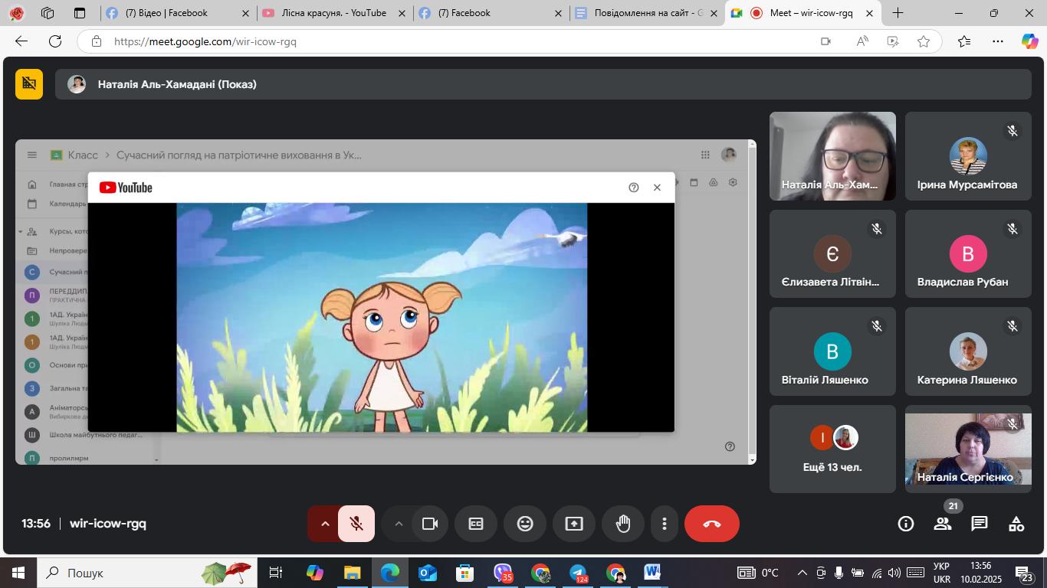1047x588 pixels.
Task: Open Google apps grid in shared Classroom
Action: coord(705,155)
